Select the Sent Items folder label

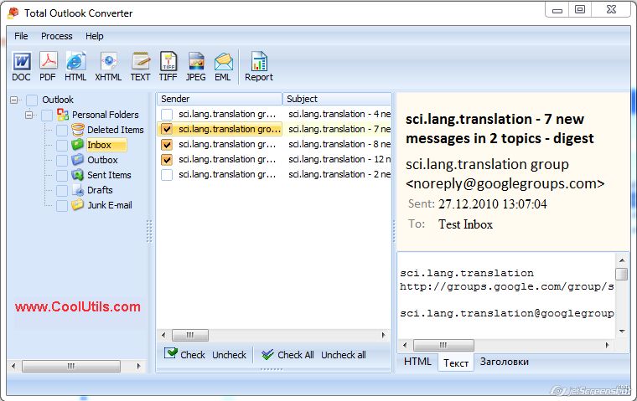point(109,175)
